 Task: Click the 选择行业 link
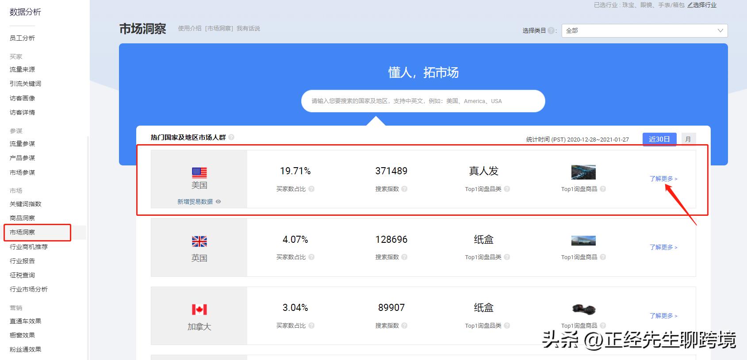[x=705, y=5]
